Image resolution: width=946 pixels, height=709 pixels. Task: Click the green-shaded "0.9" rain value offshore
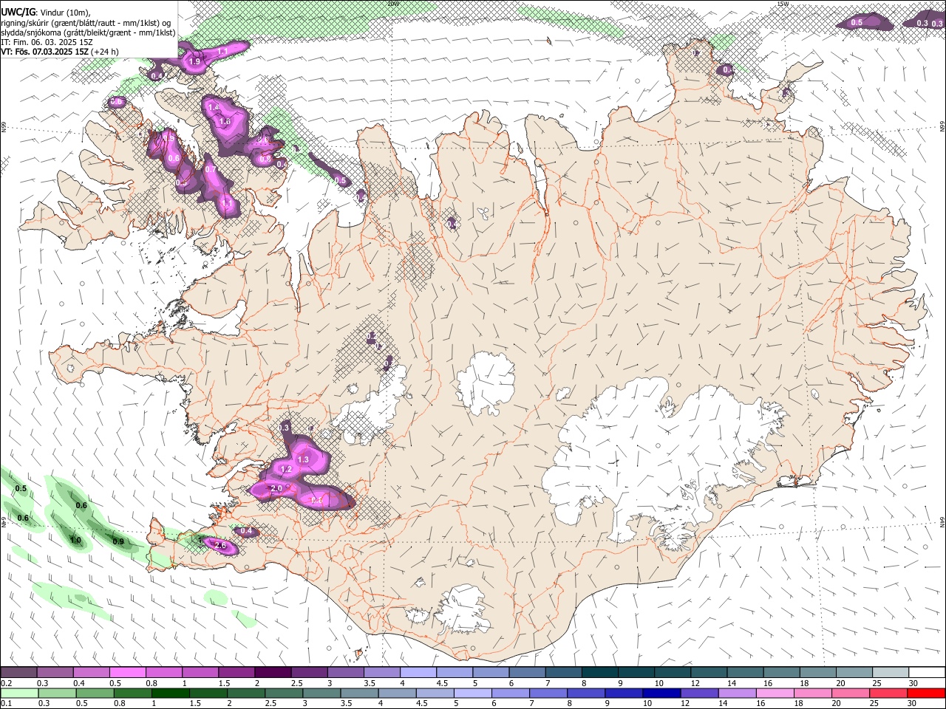click(x=118, y=542)
